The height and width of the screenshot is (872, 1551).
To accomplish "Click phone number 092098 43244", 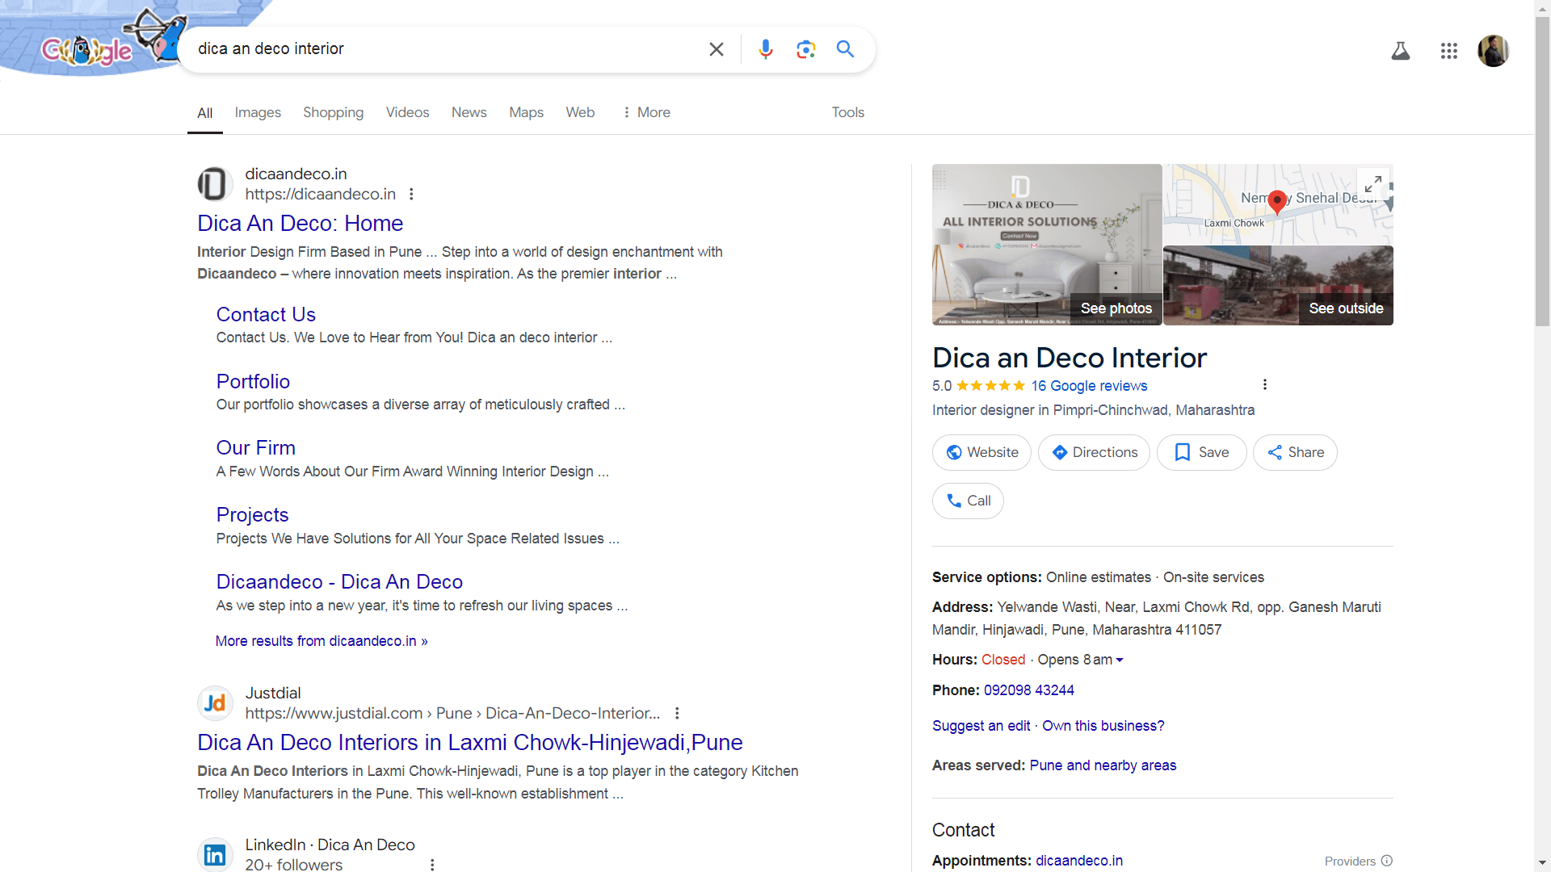I will (x=1028, y=690).
